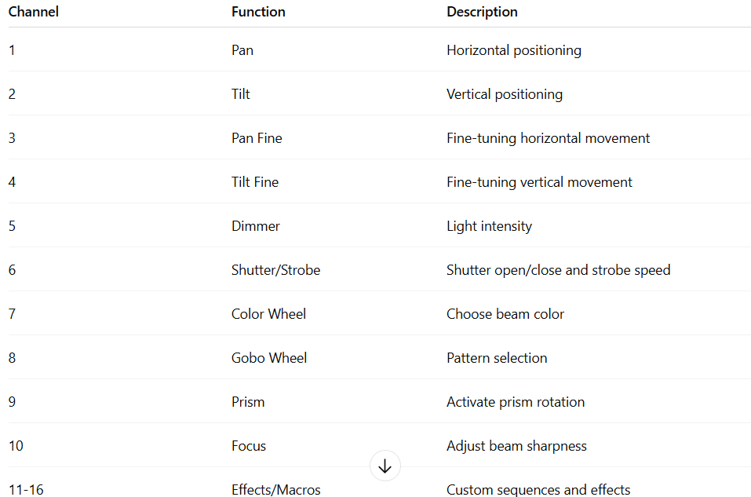751x497 pixels.
Task: Click the 'Horizontal positioning' description text
Action: click(x=514, y=50)
